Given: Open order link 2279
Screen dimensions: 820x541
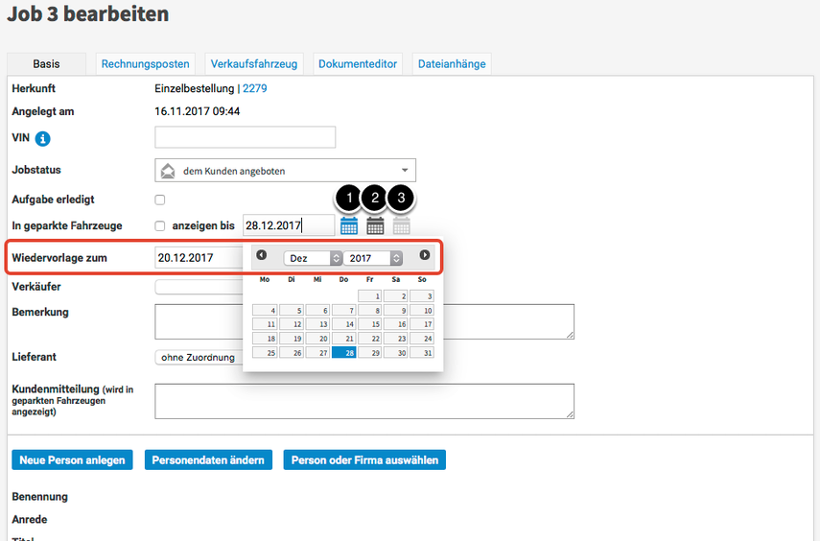Looking at the screenshot, I should pyautogui.click(x=255, y=88).
